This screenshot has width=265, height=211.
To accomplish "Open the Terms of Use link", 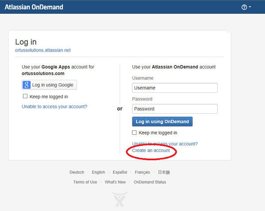I will (x=85, y=182).
